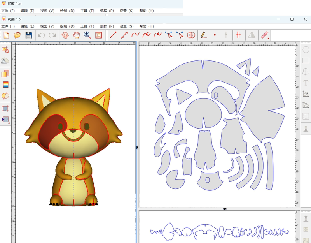Click the upload arrow icon in lower right sidebar
The height and width of the screenshot is (243, 311).
point(306,218)
